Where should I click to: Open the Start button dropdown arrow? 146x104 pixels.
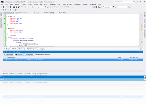click(x=35, y=7)
